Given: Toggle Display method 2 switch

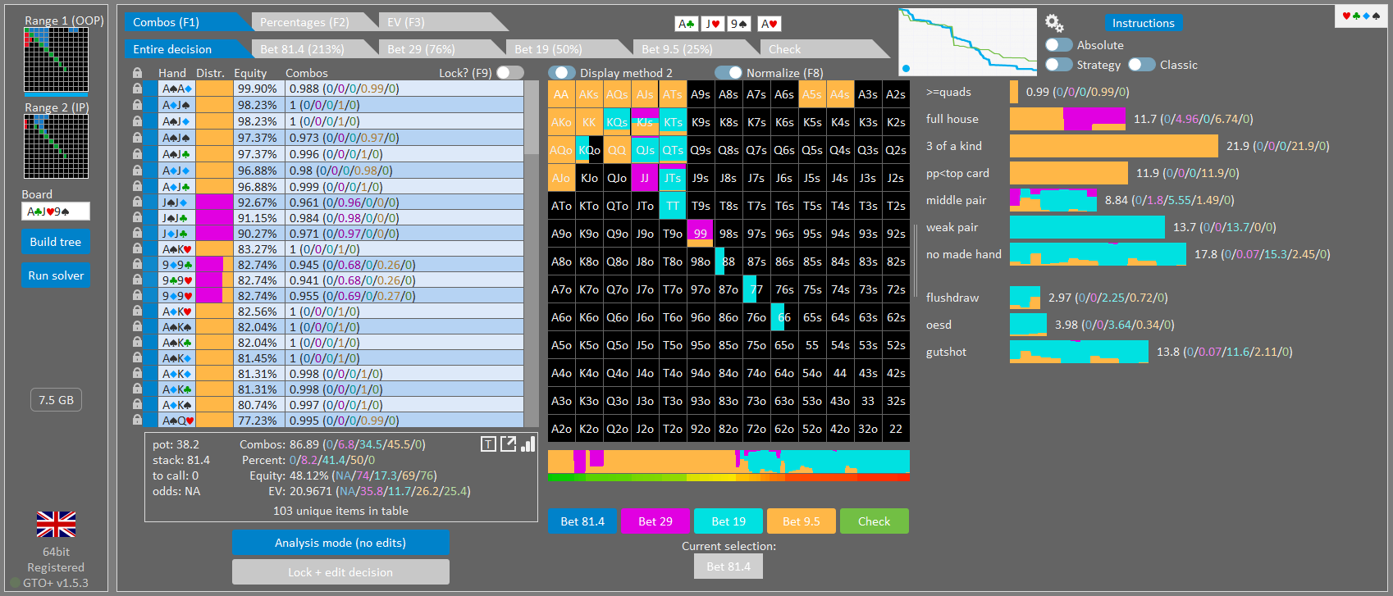Looking at the screenshot, I should tap(562, 73).
